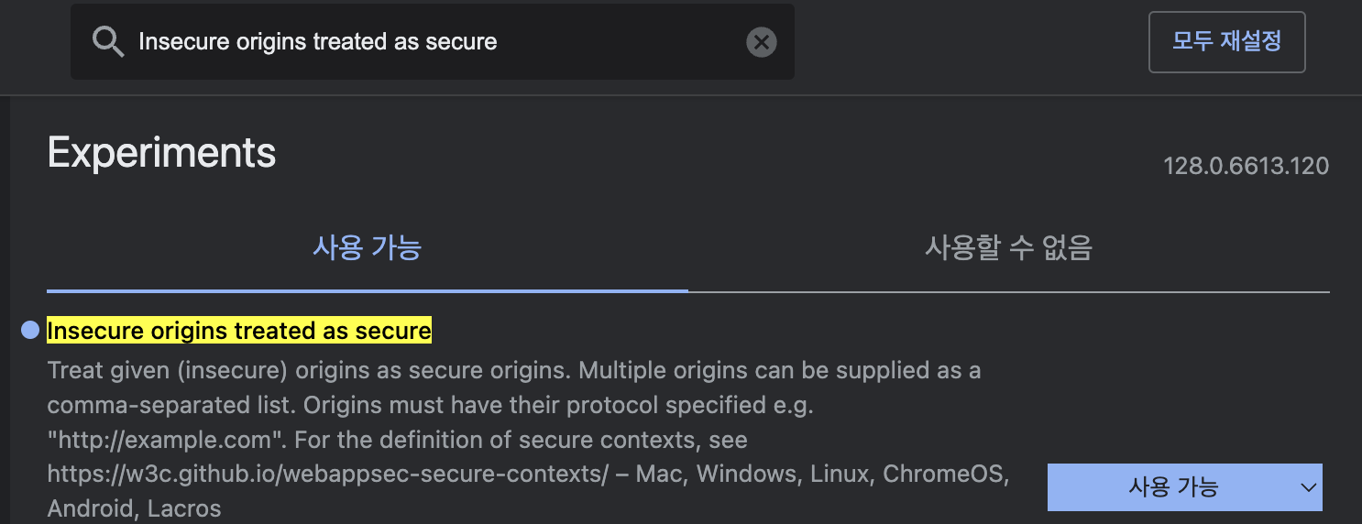Focus the flags search input field
This screenshot has height=524, width=1362.
click(x=431, y=42)
